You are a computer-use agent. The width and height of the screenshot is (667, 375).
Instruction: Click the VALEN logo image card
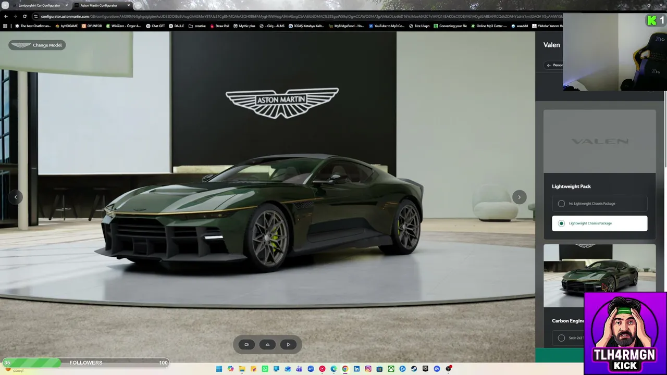point(599,141)
